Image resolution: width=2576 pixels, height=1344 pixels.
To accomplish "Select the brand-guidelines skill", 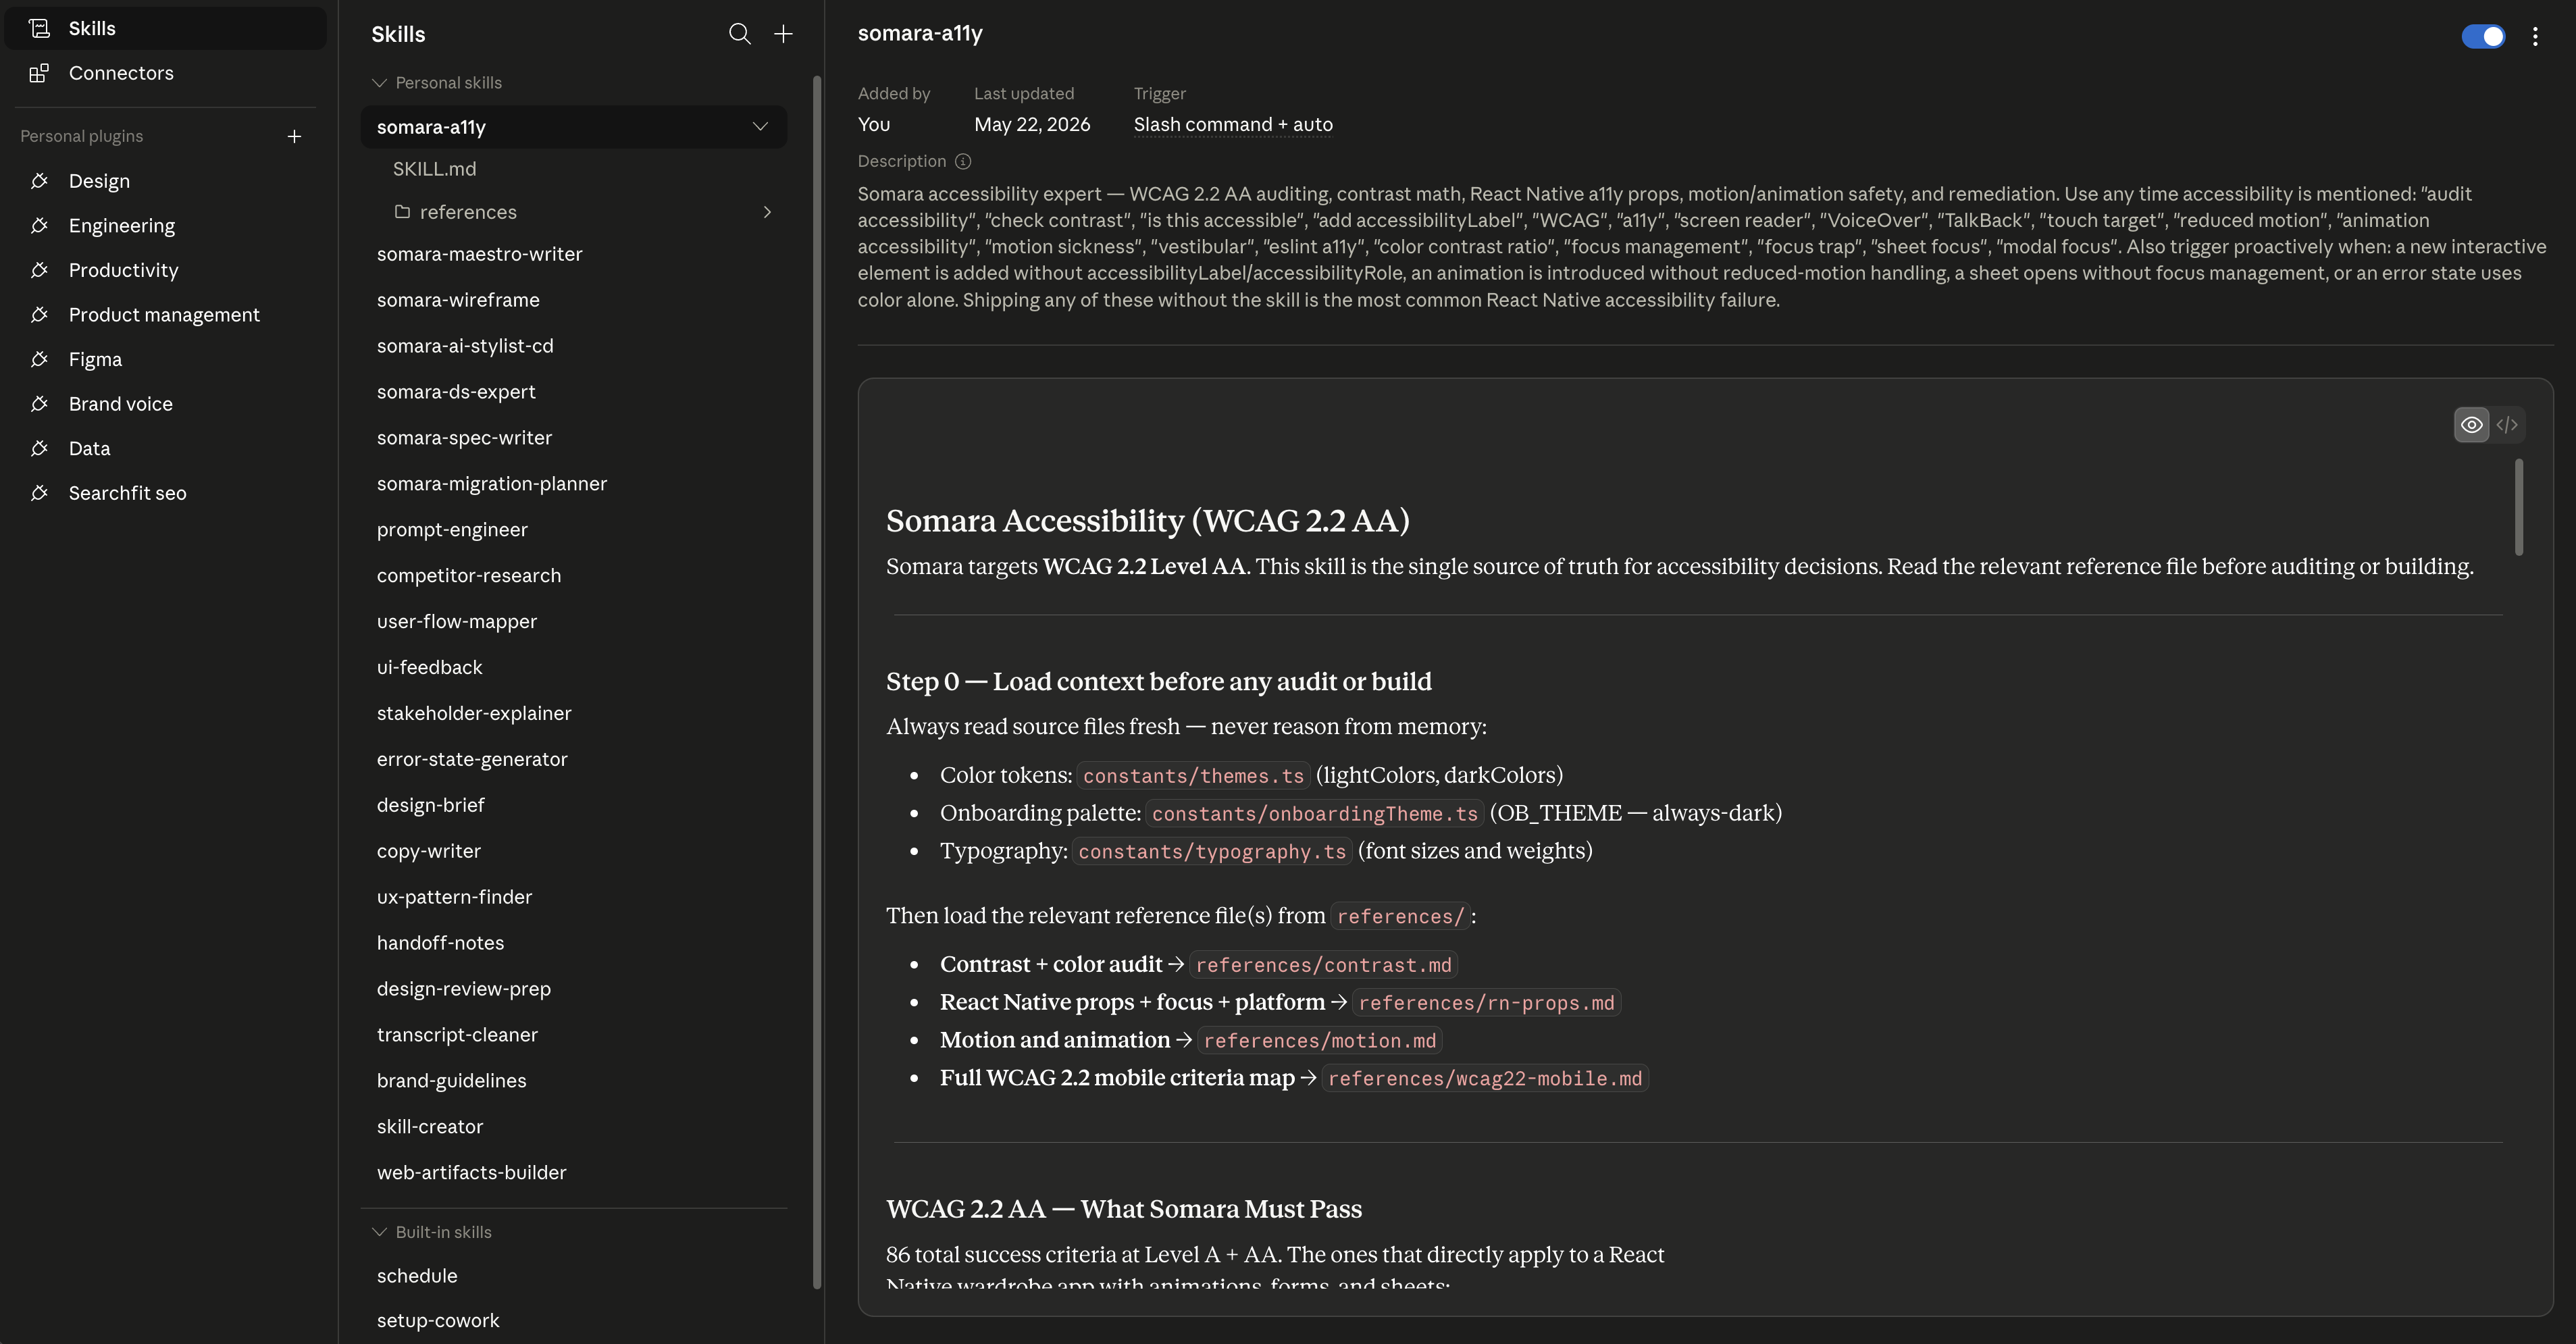I will click(x=574, y=1081).
